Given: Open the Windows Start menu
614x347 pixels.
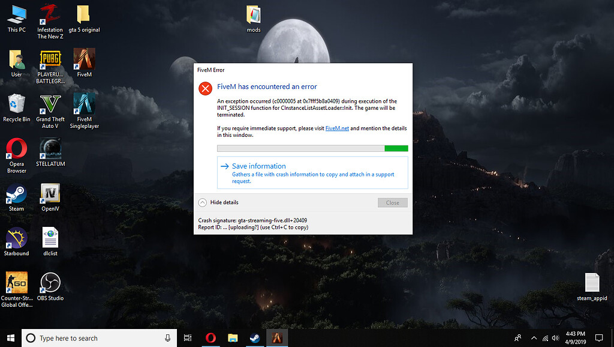Looking at the screenshot, I should (x=11, y=338).
